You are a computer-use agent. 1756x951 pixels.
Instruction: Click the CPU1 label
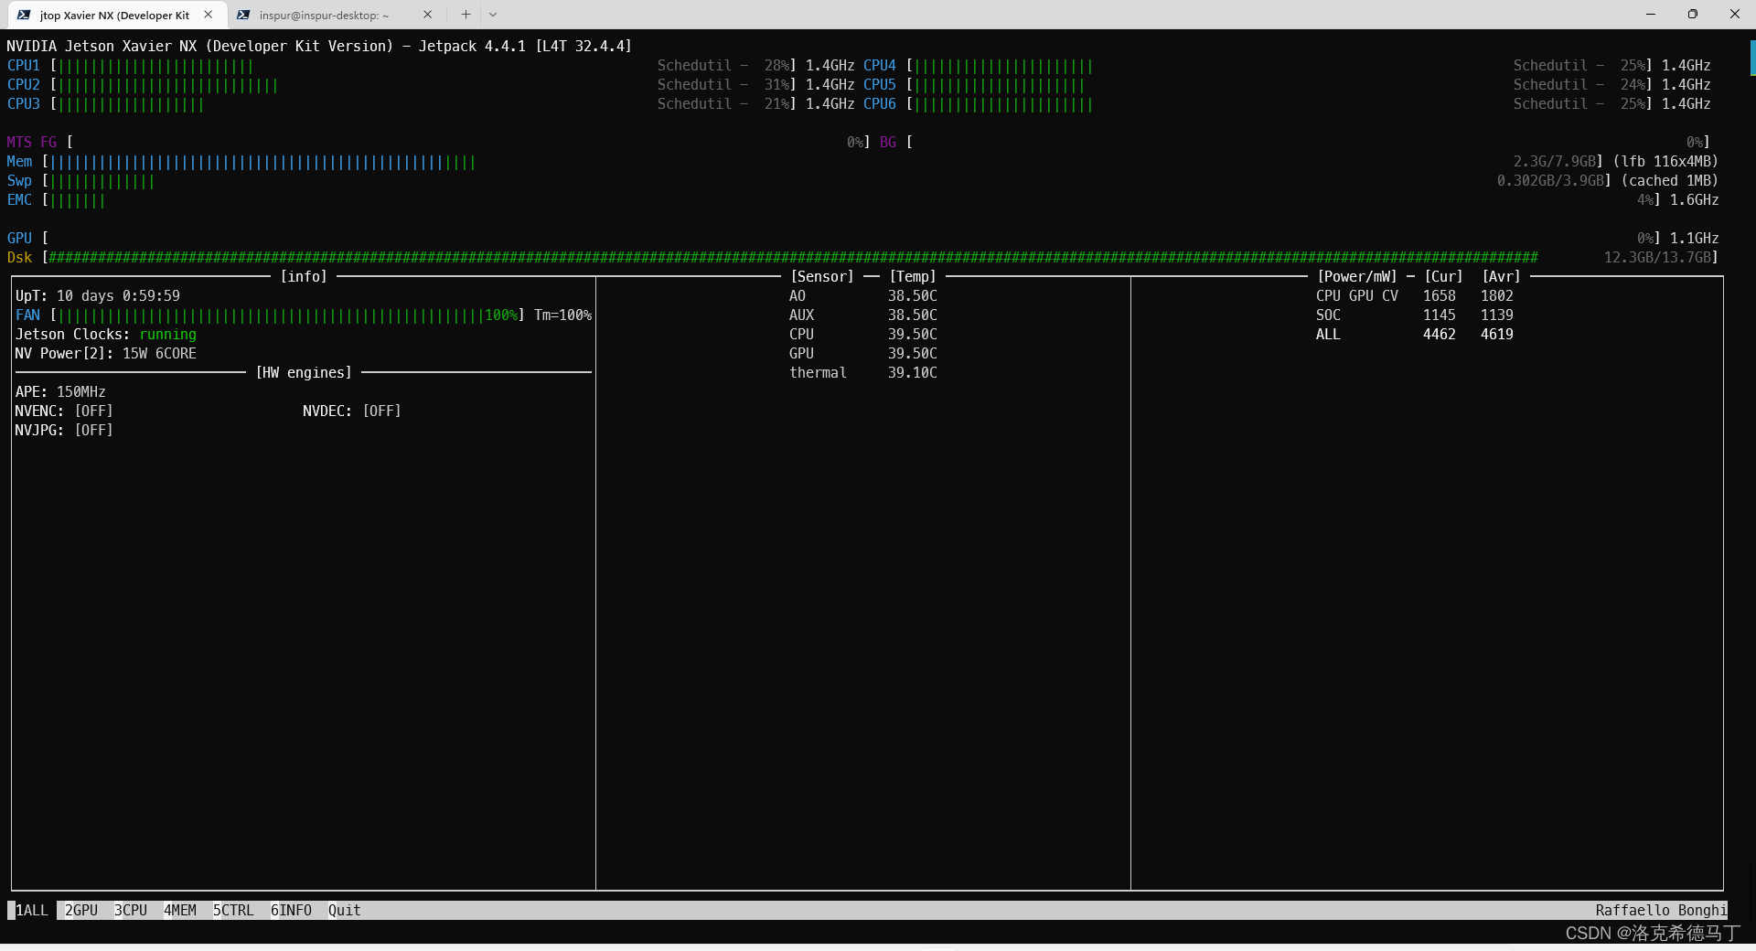click(x=24, y=66)
